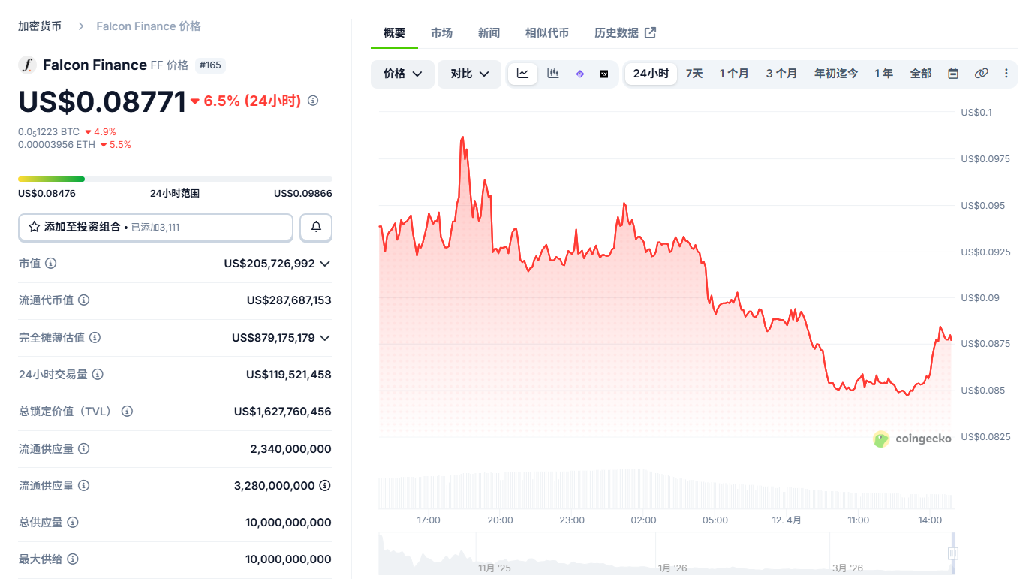The height and width of the screenshot is (579, 1035).
Task: Click the chart navigator right handle
Action: click(953, 553)
